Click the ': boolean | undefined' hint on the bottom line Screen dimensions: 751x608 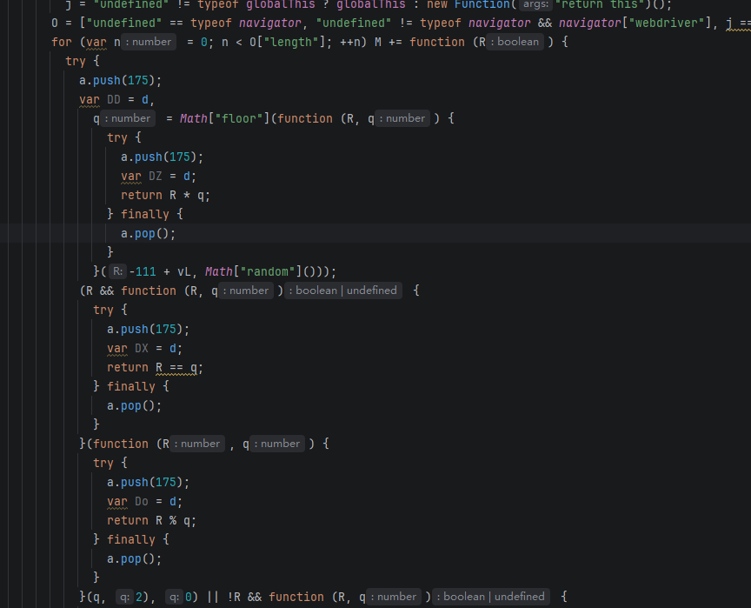point(491,597)
